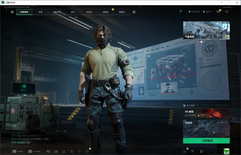The height and width of the screenshot is (155, 241).
Task: Open the supply crate icon
Action: [x=56, y=151]
